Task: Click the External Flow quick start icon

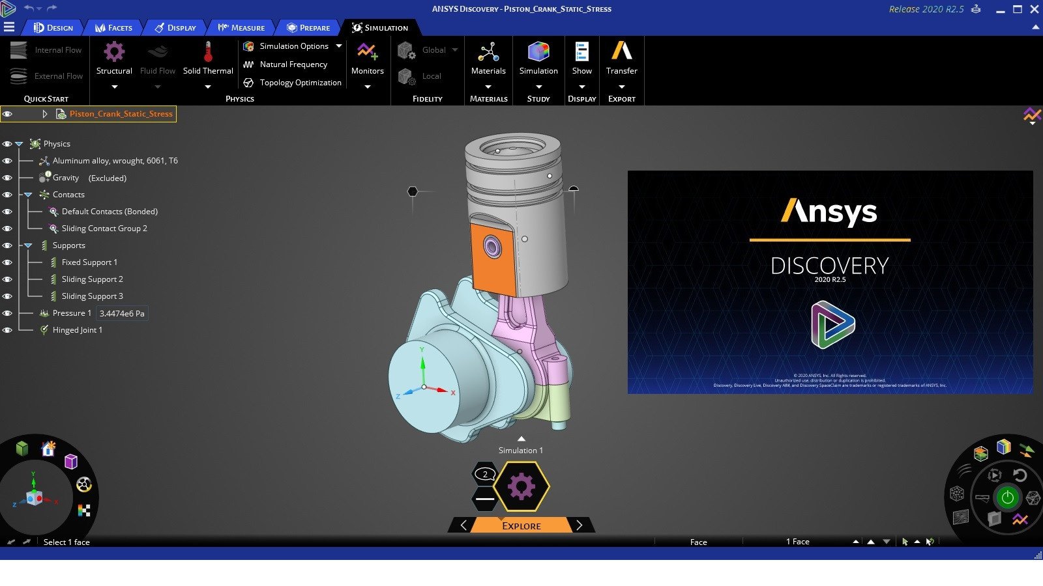Action: coord(19,76)
